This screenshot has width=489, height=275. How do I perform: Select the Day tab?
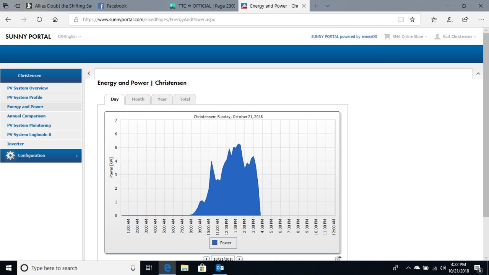tap(115, 99)
